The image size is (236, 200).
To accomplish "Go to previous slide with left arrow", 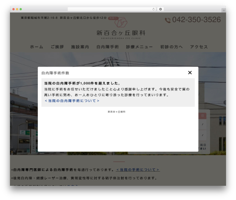I will (x=12, y=103).
